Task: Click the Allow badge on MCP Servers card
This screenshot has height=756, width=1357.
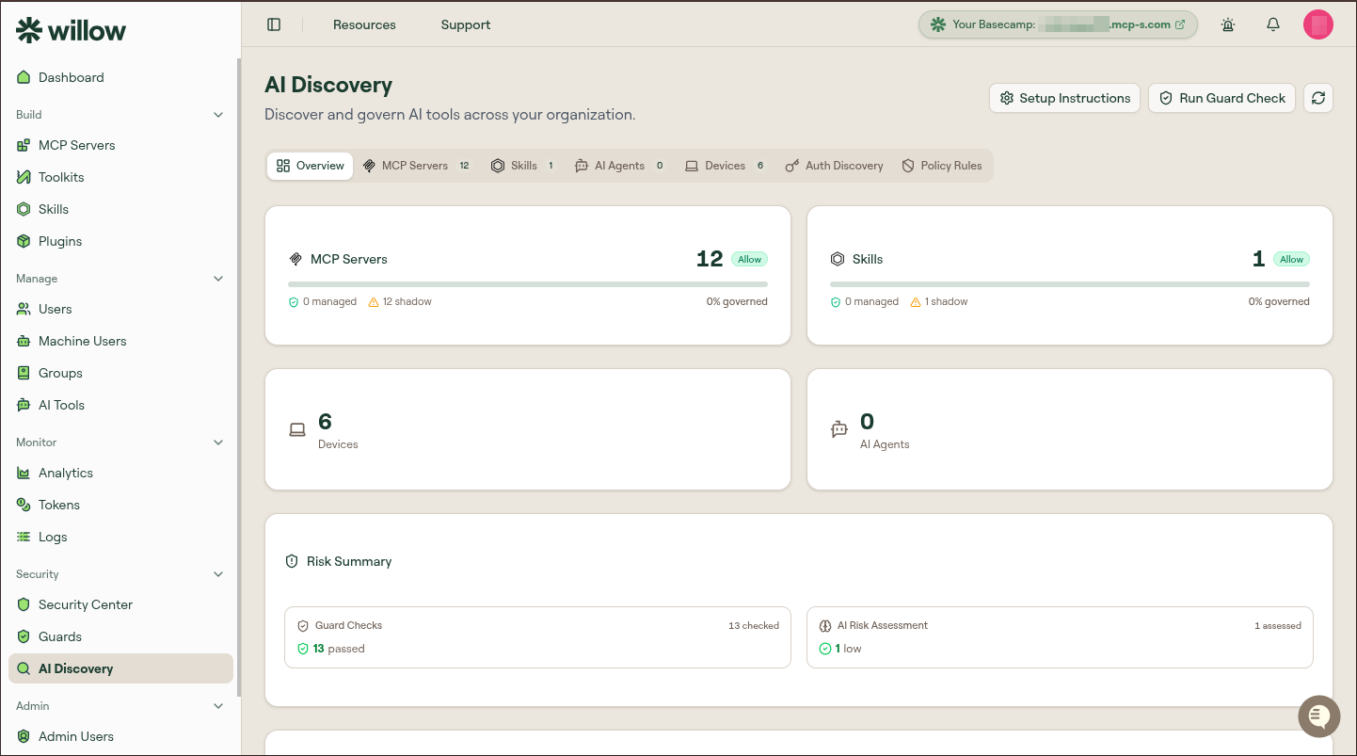Action: tap(749, 259)
